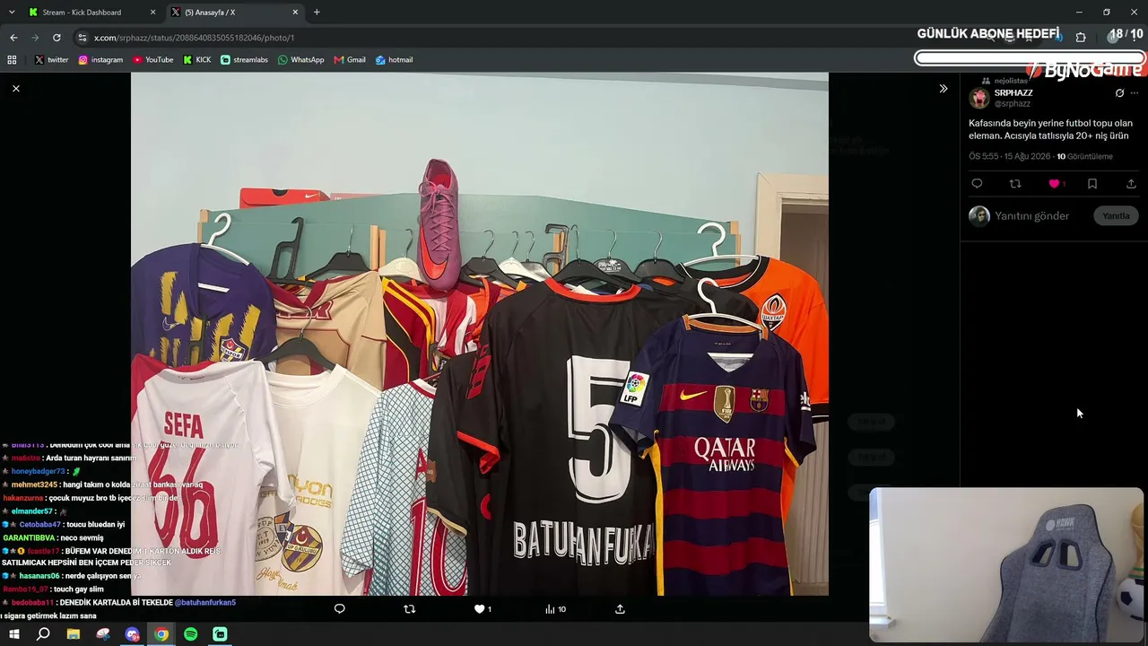The image size is (1148, 646).
Task: Click the Cetobaba47 username in chat
Action: pyautogui.click(x=40, y=524)
